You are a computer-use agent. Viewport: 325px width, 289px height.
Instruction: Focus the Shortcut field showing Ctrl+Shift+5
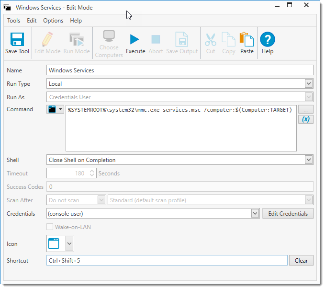tap(167, 261)
